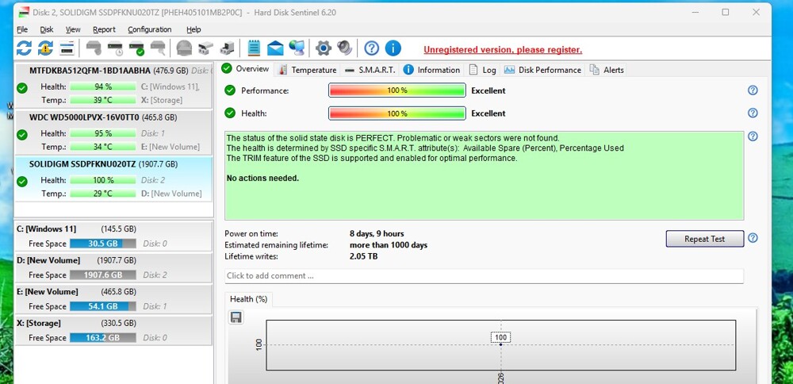Open the Report menu
Viewport: 793px width, 384px height.
(x=104, y=29)
